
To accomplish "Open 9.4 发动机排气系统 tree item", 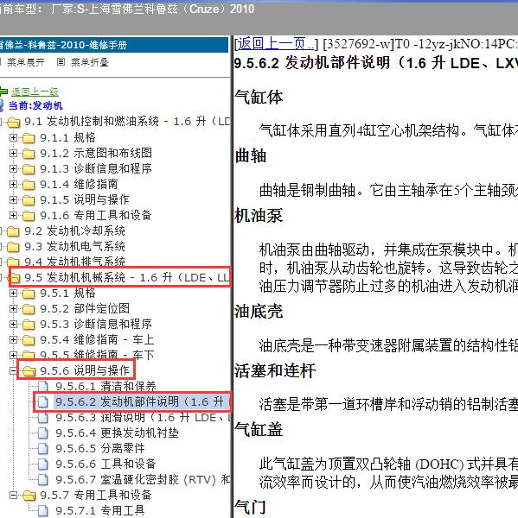I will coord(75,262).
